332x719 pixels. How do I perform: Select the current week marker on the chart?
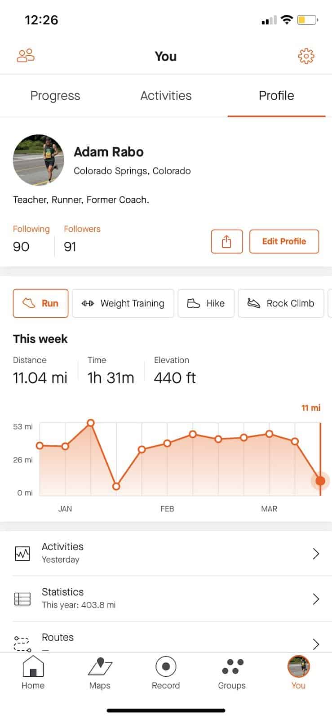(320, 480)
